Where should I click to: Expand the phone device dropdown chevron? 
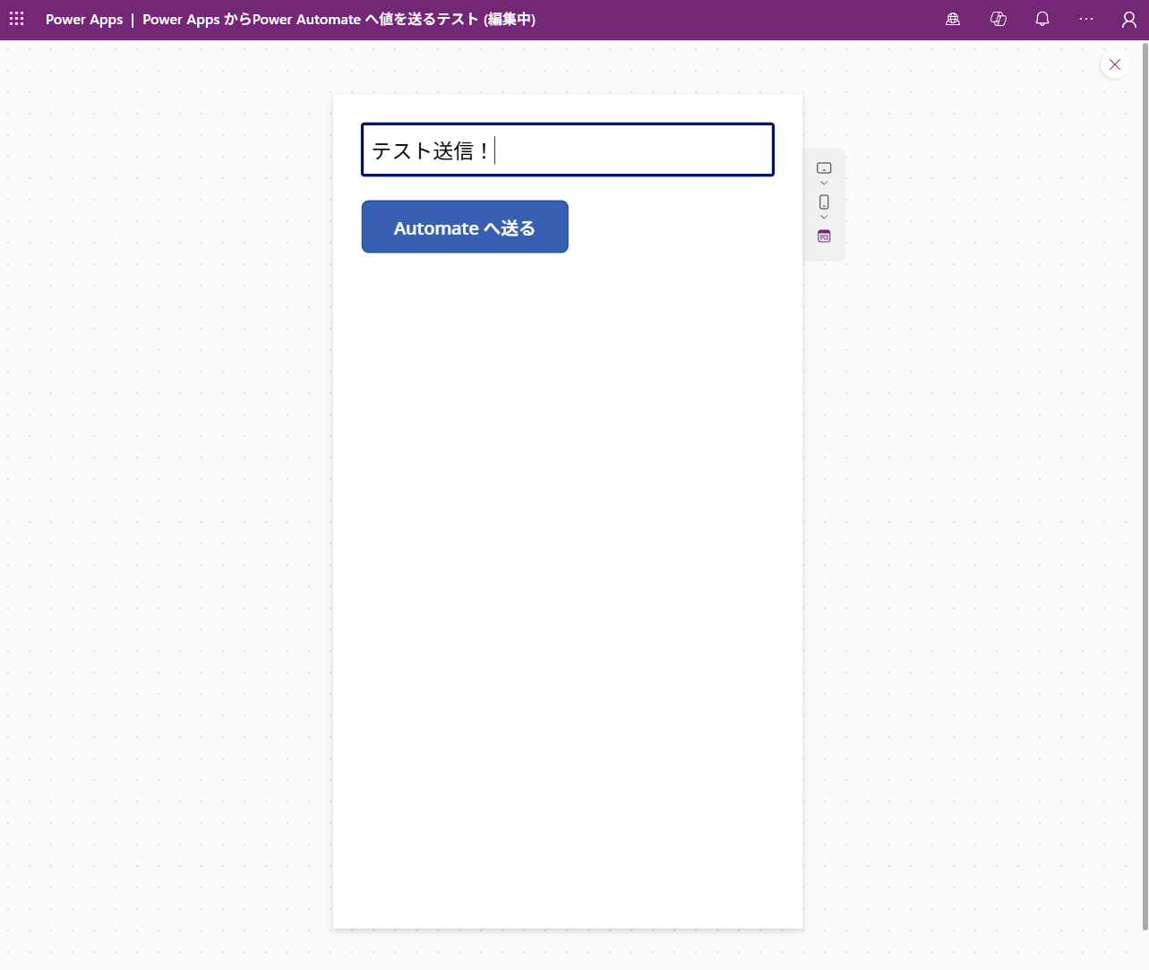coord(824,217)
